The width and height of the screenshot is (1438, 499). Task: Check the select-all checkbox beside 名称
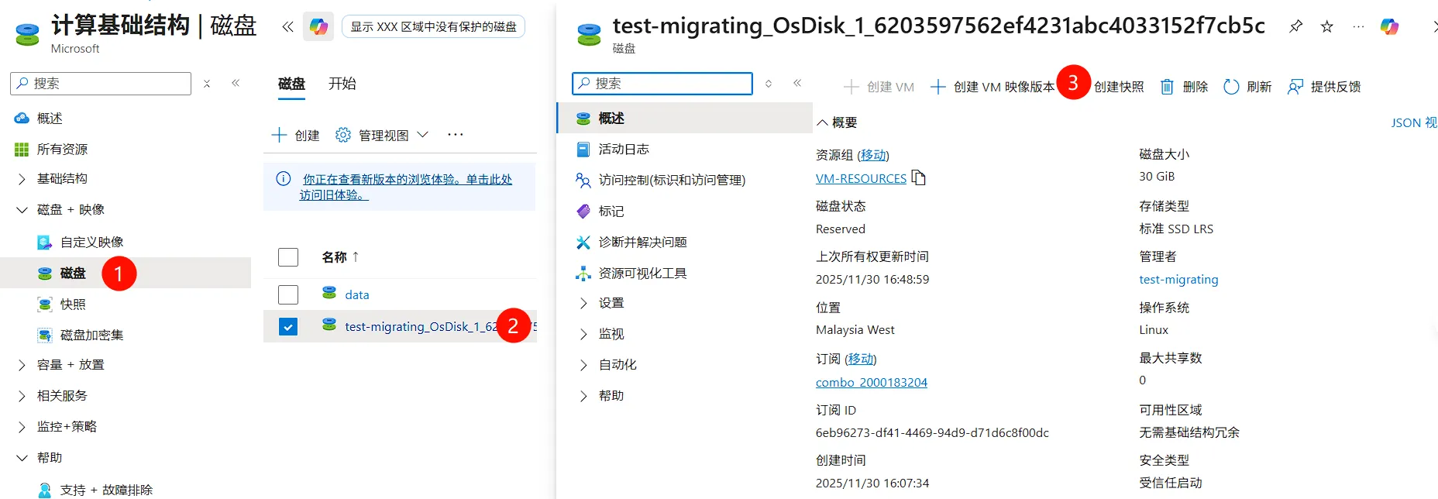tap(288, 257)
